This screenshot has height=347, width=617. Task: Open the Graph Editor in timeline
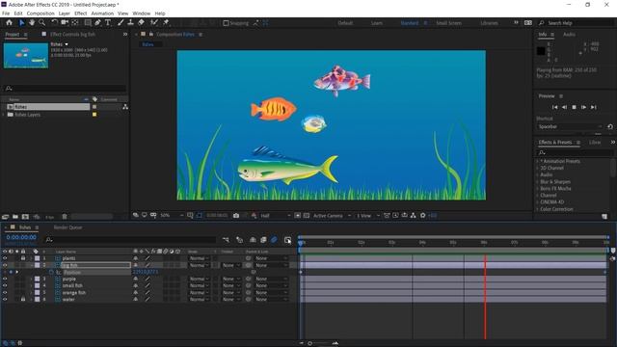pos(287,240)
